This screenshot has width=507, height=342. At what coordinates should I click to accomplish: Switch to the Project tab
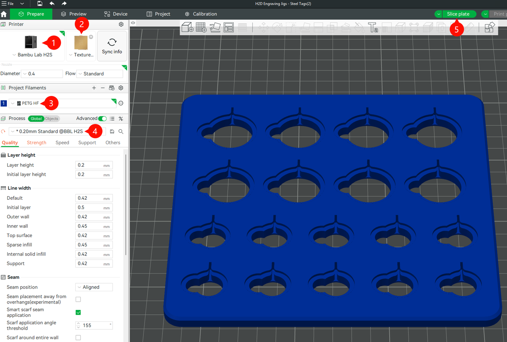158,14
